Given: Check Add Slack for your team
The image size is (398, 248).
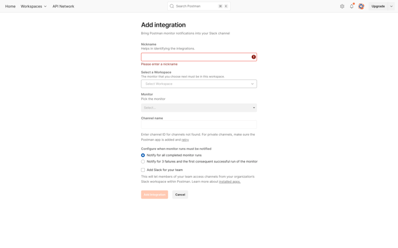Looking at the screenshot, I should pyautogui.click(x=143, y=170).
